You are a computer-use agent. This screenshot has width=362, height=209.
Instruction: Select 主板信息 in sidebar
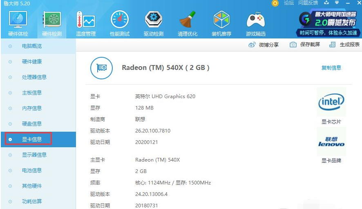[38, 93]
